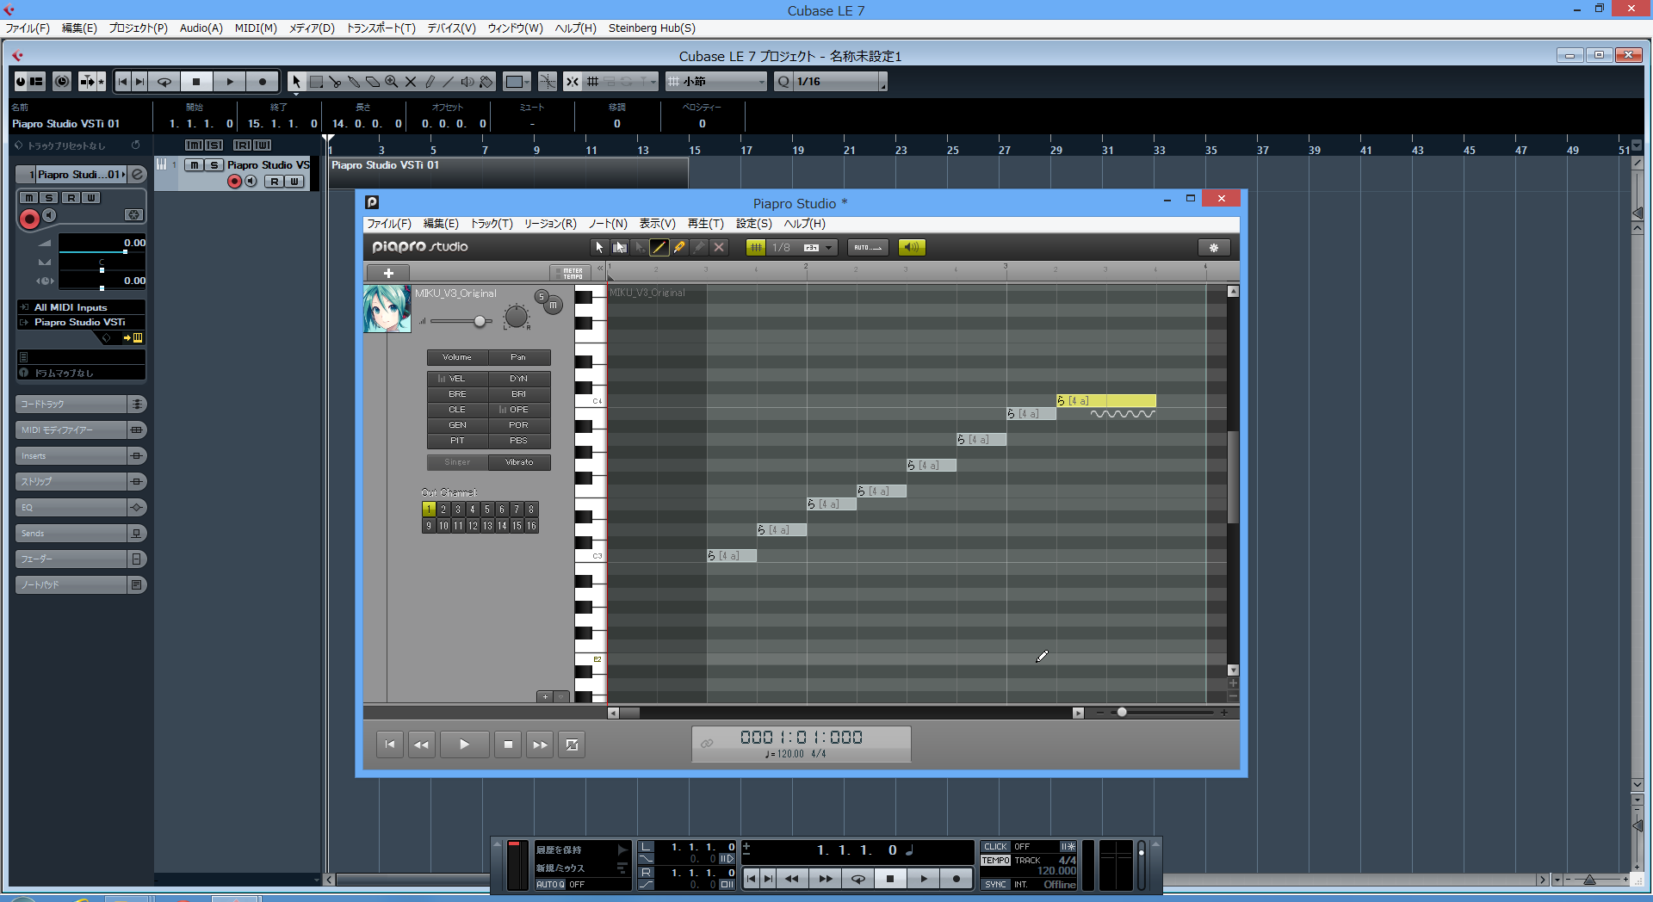
Task: Select the Cubase split scissors tool
Action: click(x=335, y=82)
